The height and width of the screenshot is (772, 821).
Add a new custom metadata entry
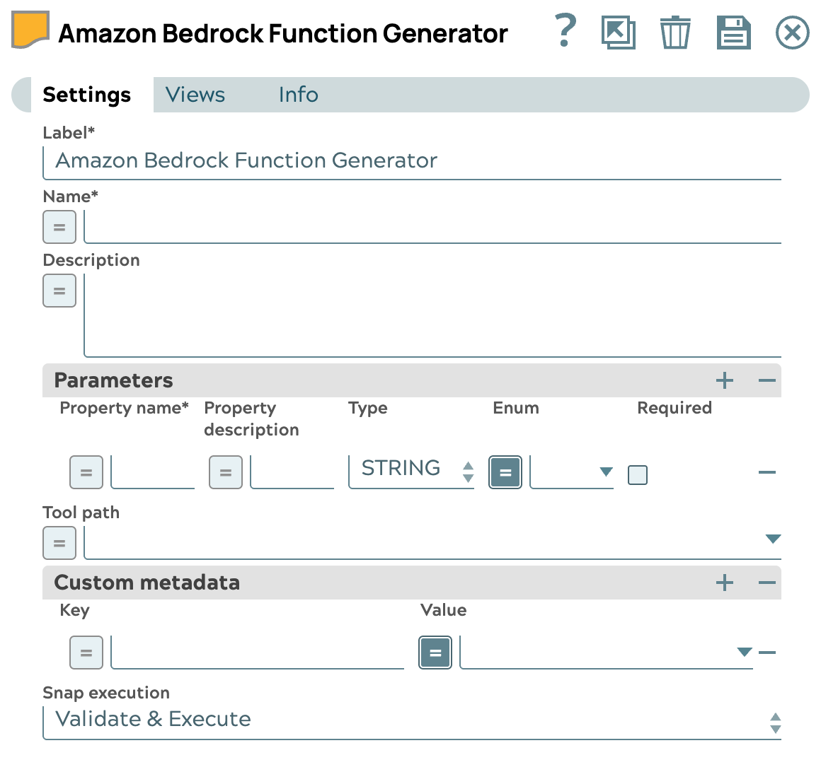point(724,583)
